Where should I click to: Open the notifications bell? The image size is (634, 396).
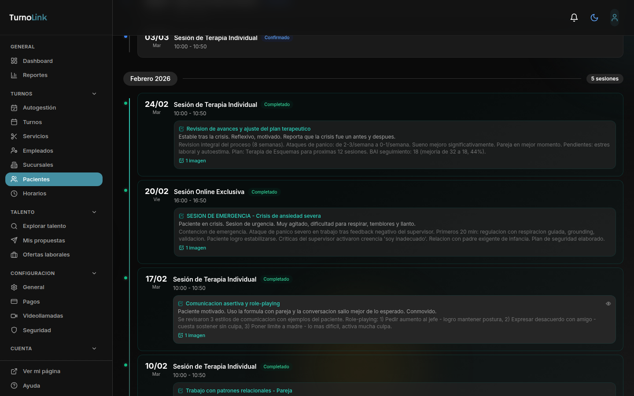(574, 18)
